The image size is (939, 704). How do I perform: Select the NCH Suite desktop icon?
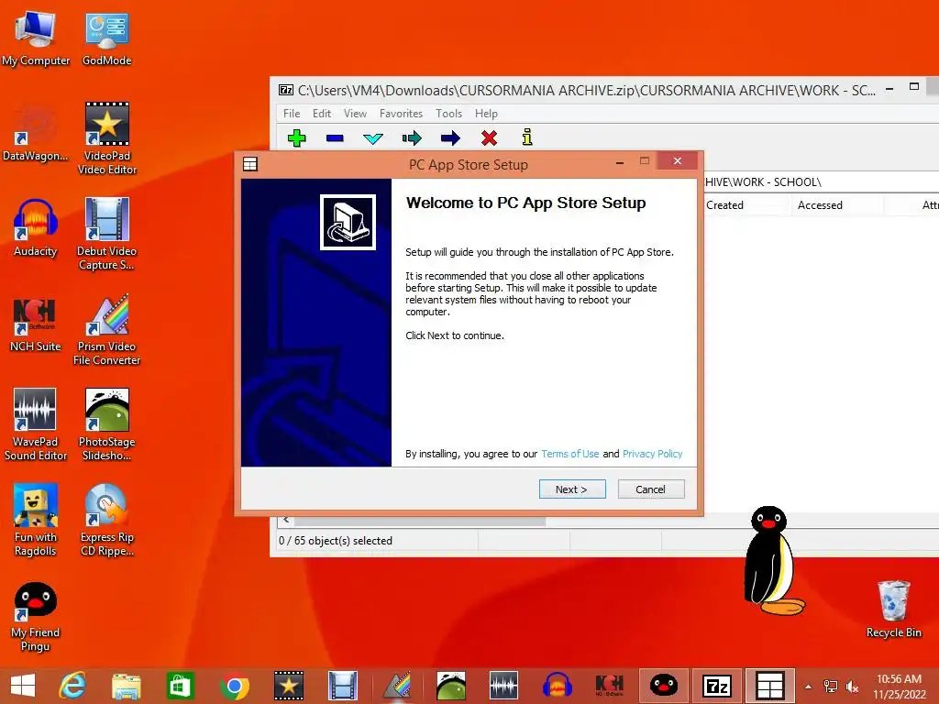pos(36,324)
